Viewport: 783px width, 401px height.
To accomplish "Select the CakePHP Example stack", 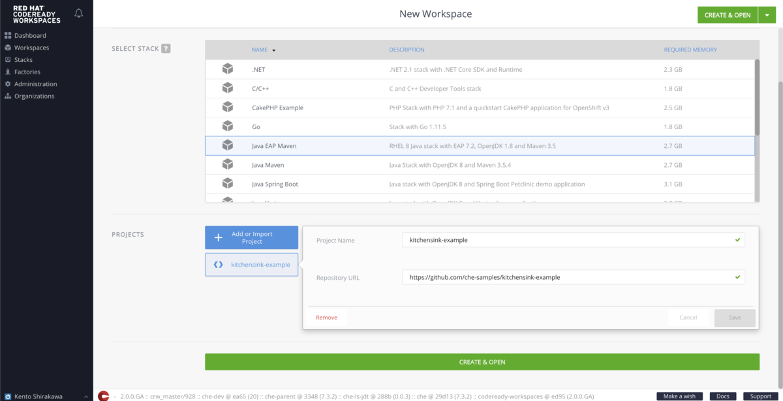I will click(277, 108).
